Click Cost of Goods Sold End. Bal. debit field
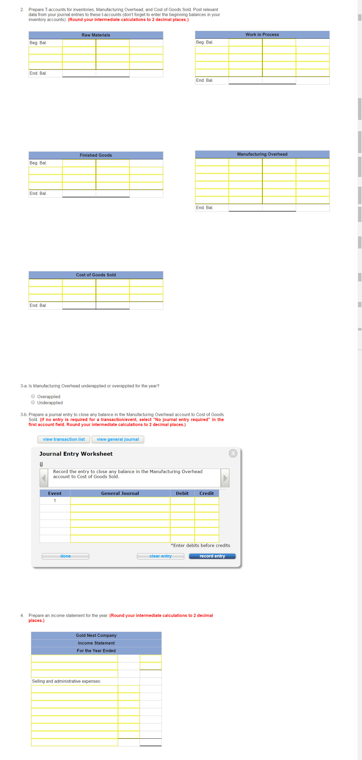 tap(79, 306)
